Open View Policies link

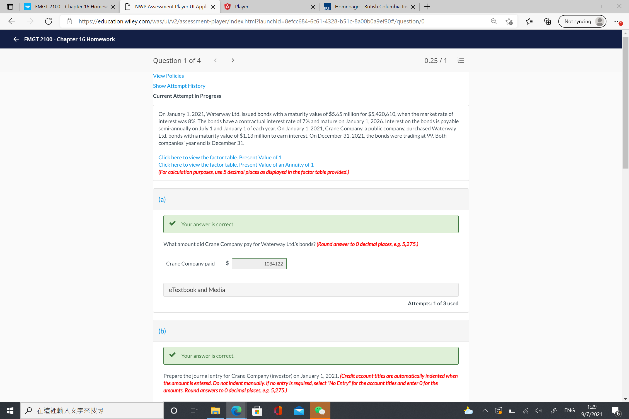click(168, 75)
